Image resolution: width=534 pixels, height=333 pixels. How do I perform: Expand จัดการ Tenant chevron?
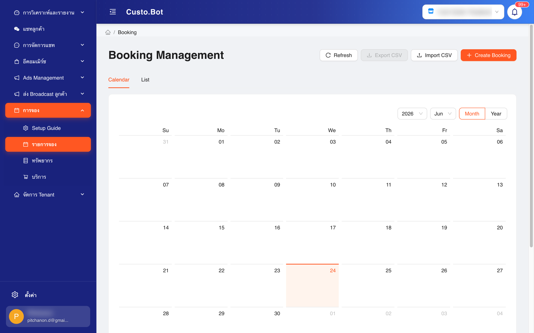click(82, 194)
